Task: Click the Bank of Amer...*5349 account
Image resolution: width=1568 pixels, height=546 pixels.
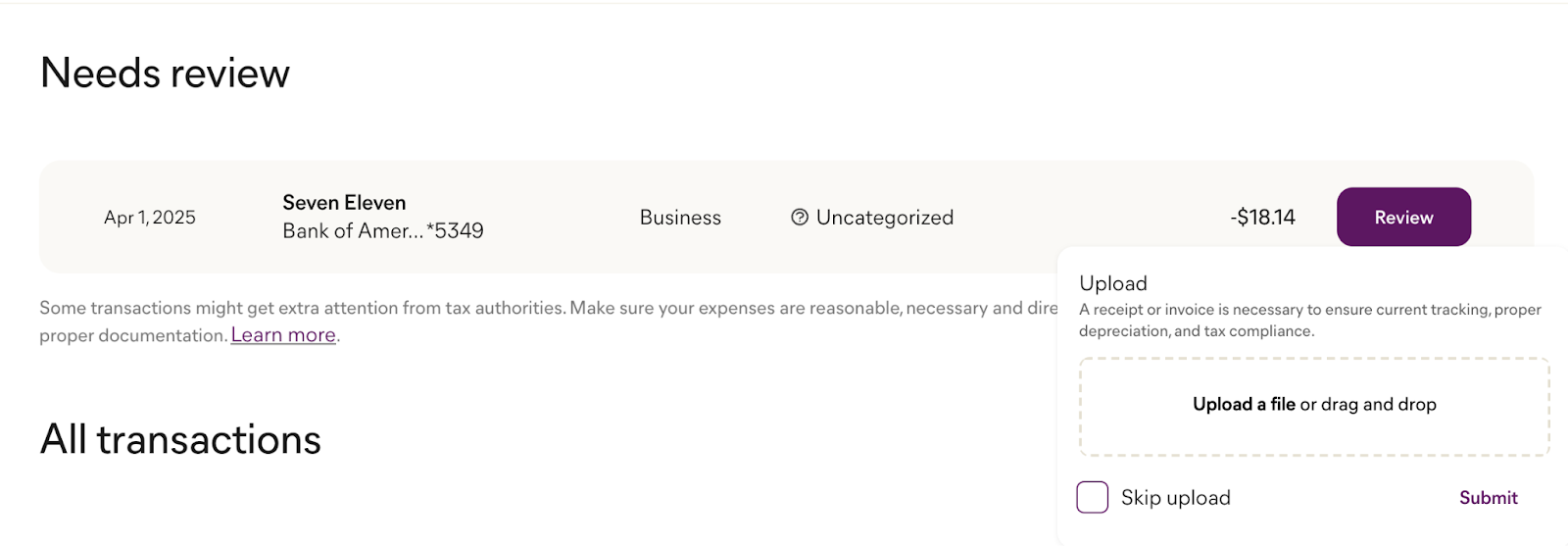Action: tap(383, 231)
